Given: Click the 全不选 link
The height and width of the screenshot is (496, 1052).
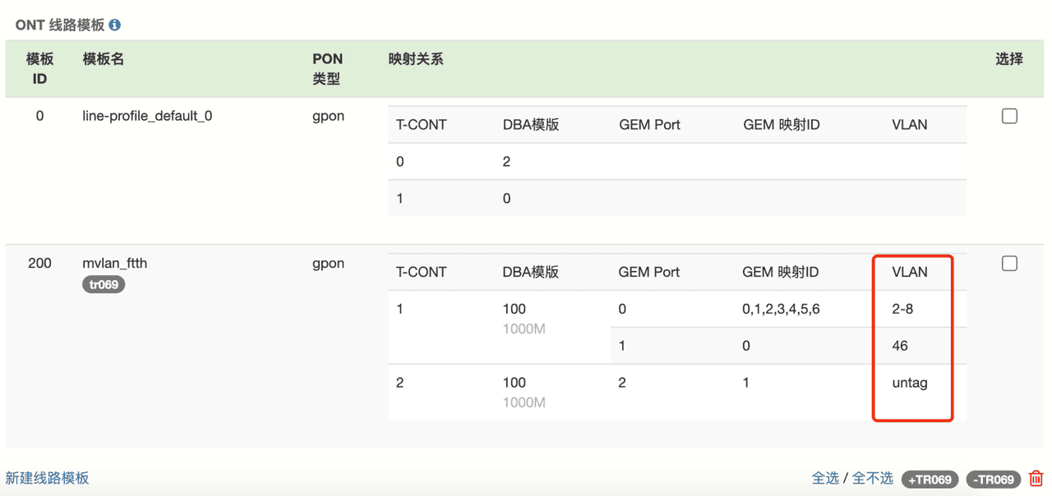Looking at the screenshot, I should 872,478.
